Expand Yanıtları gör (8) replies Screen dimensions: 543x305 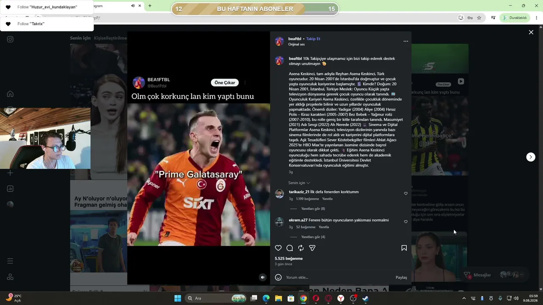313,209
